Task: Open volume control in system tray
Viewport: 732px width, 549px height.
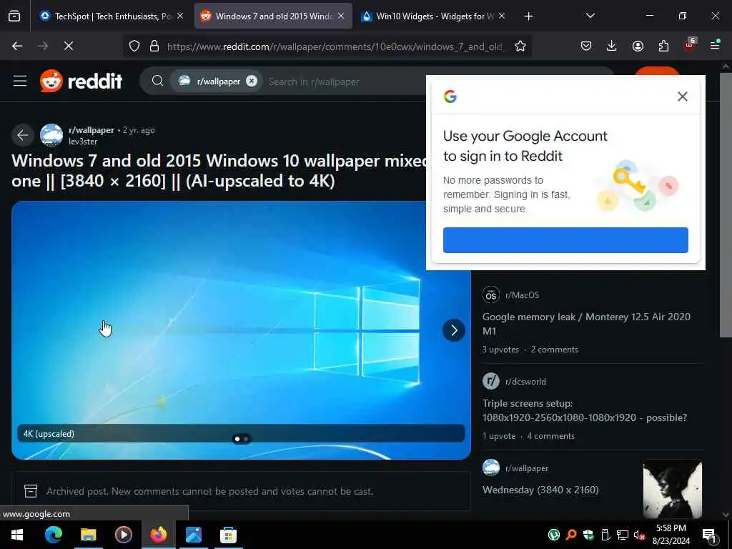Action: tap(639, 535)
